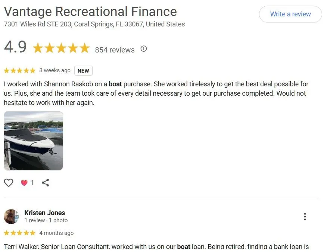Image resolution: width=324 pixels, height=252 pixels.
Task: Open the review info icon beside 854 reviews
Action: click(x=144, y=49)
